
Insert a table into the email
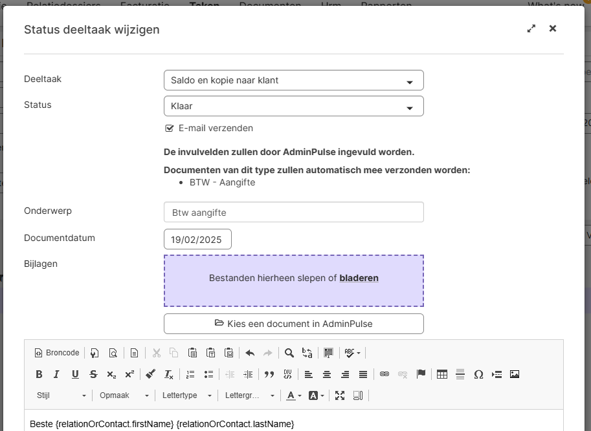pos(442,374)
